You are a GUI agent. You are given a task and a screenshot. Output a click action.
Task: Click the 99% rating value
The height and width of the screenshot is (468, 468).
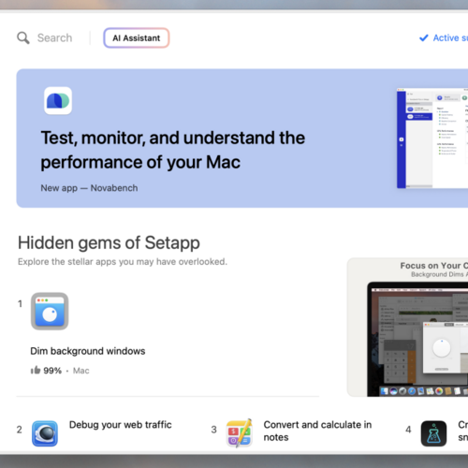(x=52, y=371)
